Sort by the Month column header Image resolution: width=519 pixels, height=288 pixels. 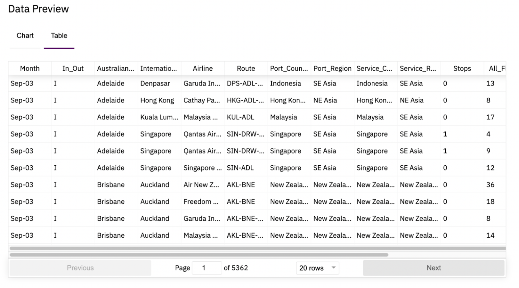(30, 69)
